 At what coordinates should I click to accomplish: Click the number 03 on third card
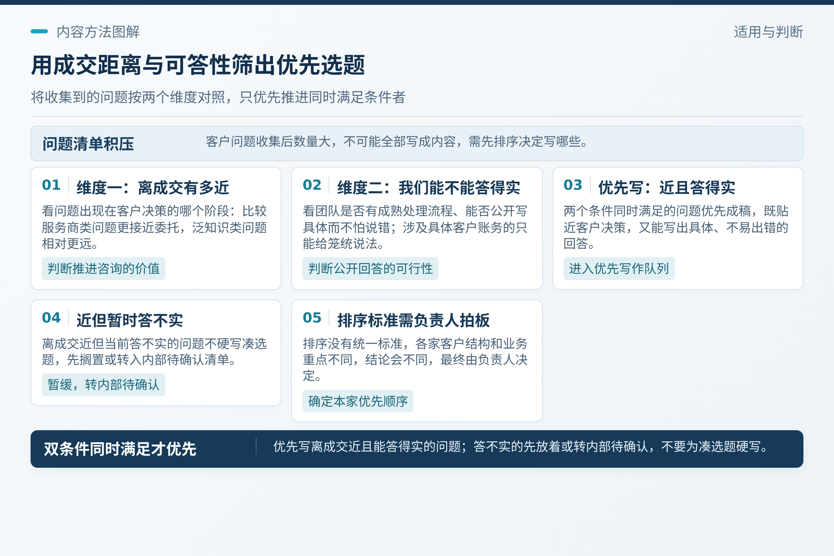(573, 185)
